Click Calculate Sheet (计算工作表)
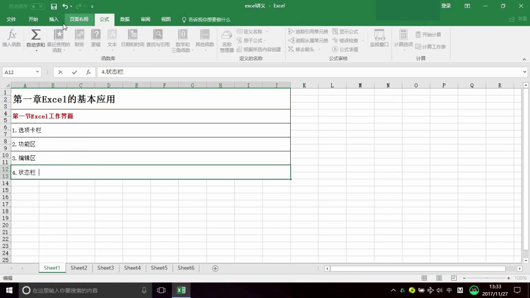530x298 pixels. [x=431, y=46]
